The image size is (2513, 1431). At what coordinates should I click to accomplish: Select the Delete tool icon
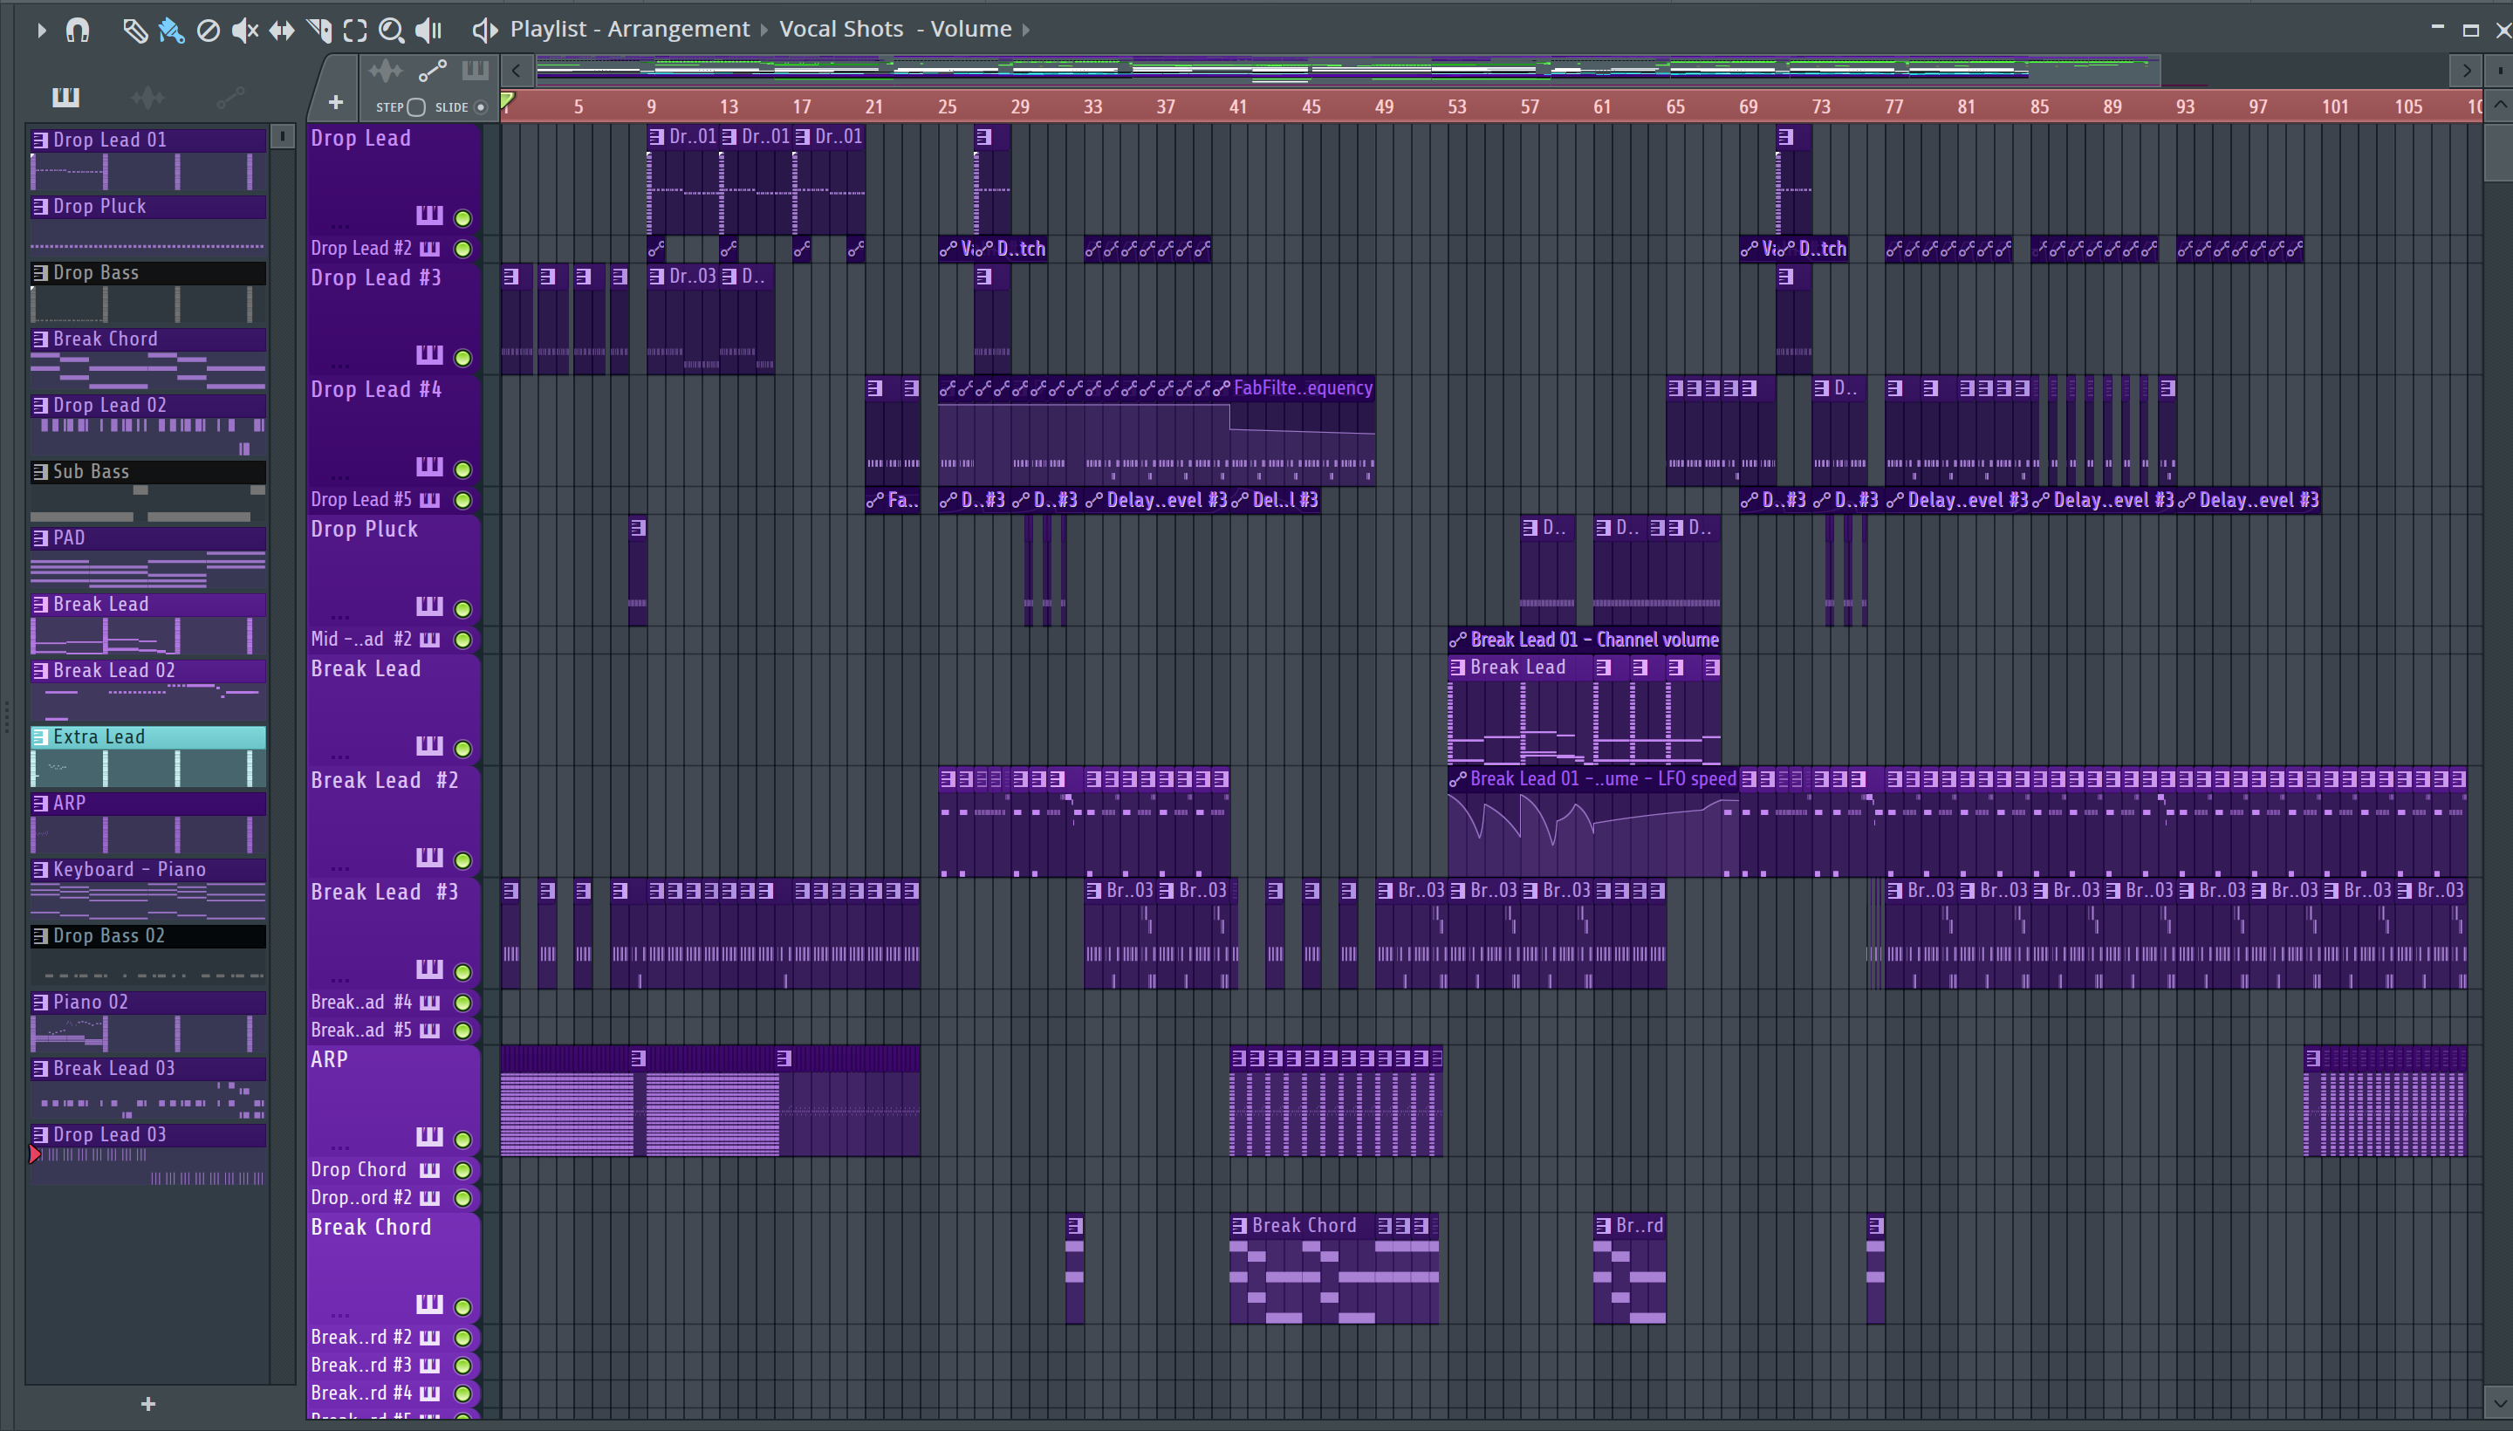(x=209, y=31)
